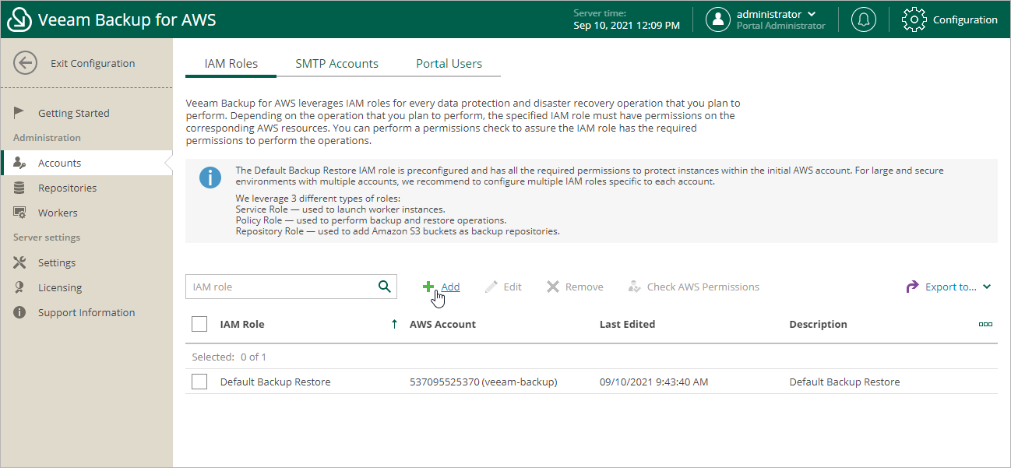The height and width of the screenshot is (468, 1011).
Task: Click the Add link
Action: pyautogui.click(x=450, y=287)
